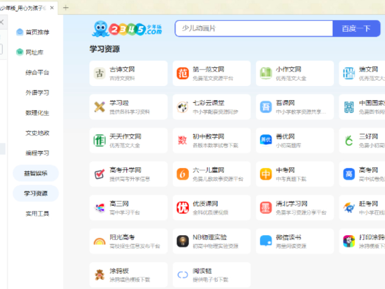Select 综合平台 category

(x=37, y=73)
